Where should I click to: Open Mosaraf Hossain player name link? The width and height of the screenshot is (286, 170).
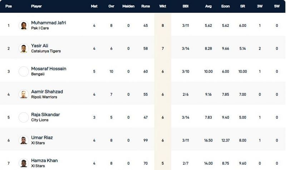coord(49,69)
